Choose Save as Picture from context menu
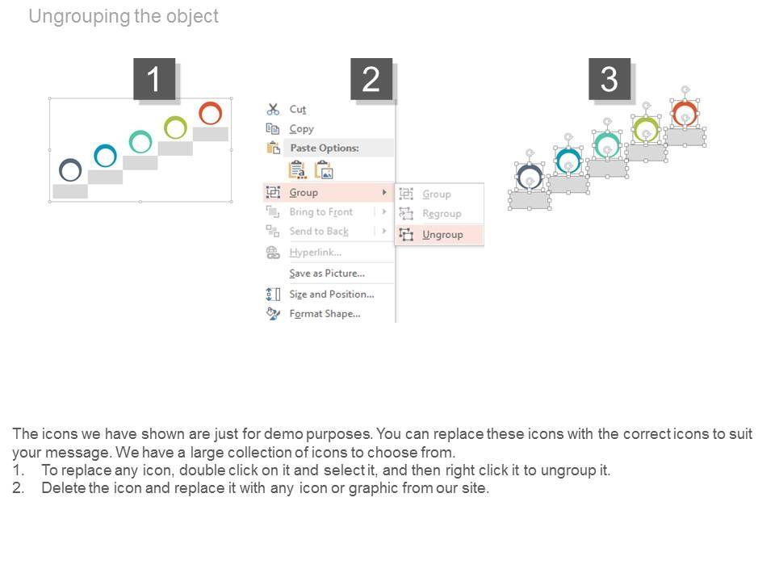 point(327,274)
